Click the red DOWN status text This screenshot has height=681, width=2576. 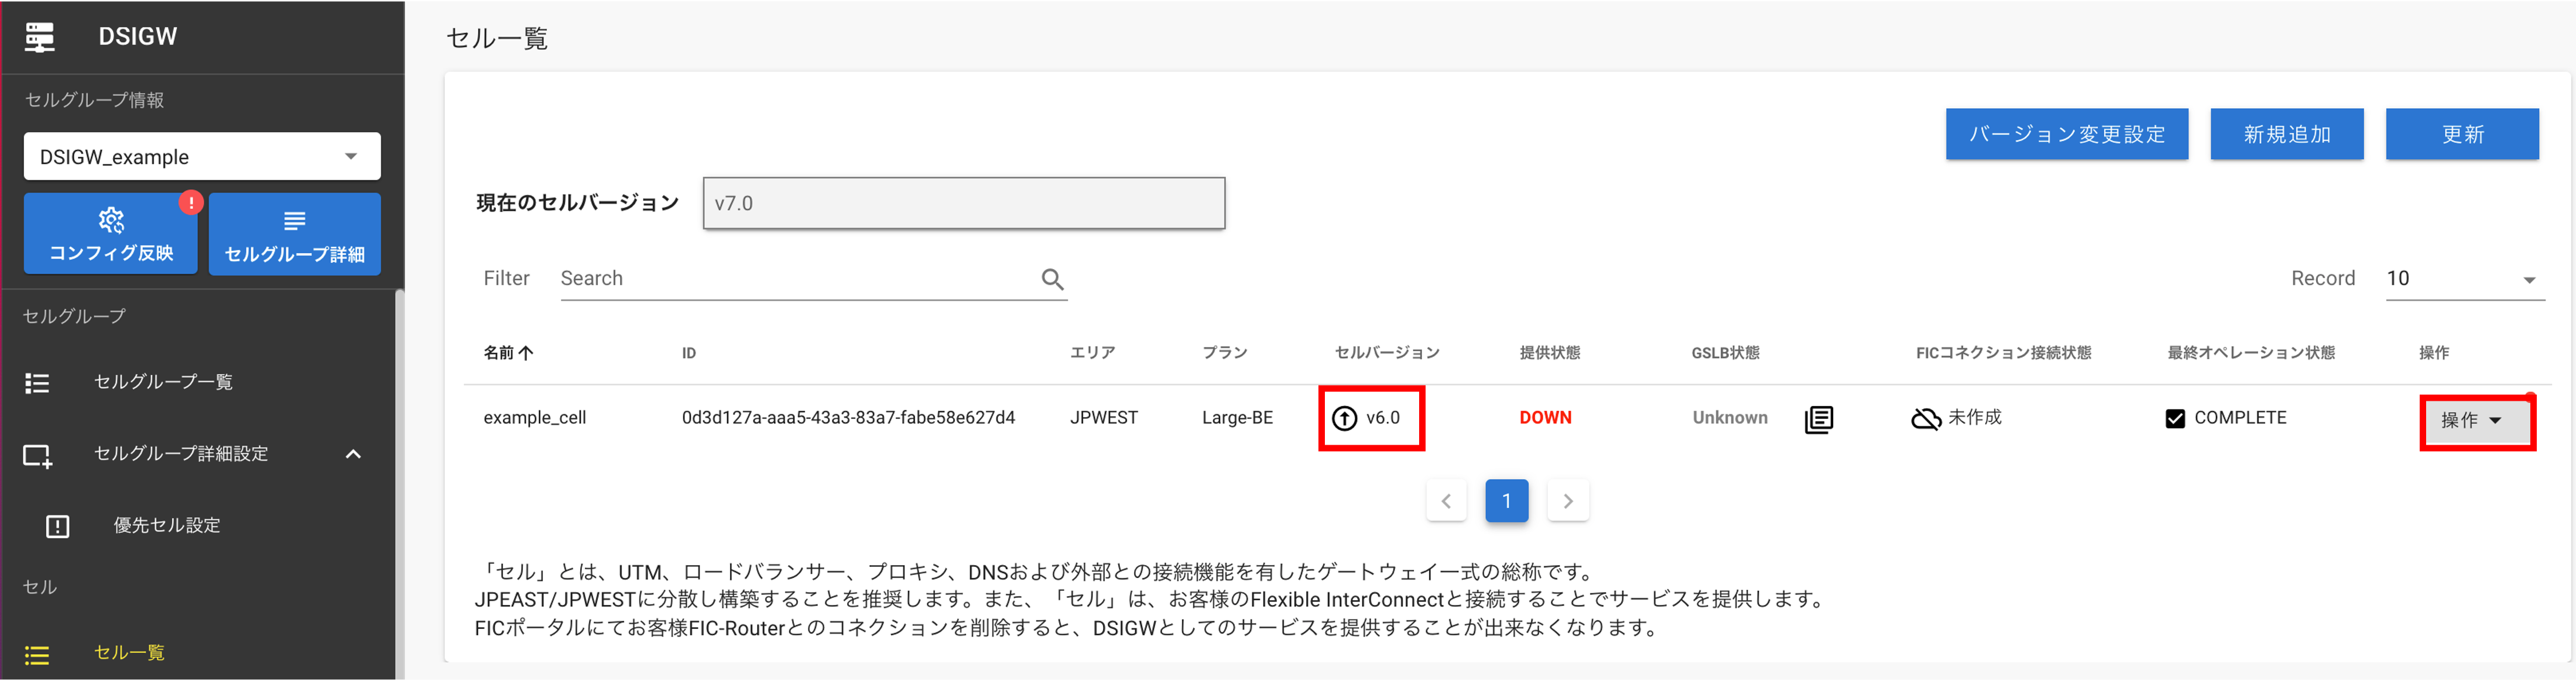coord(1545,418)
